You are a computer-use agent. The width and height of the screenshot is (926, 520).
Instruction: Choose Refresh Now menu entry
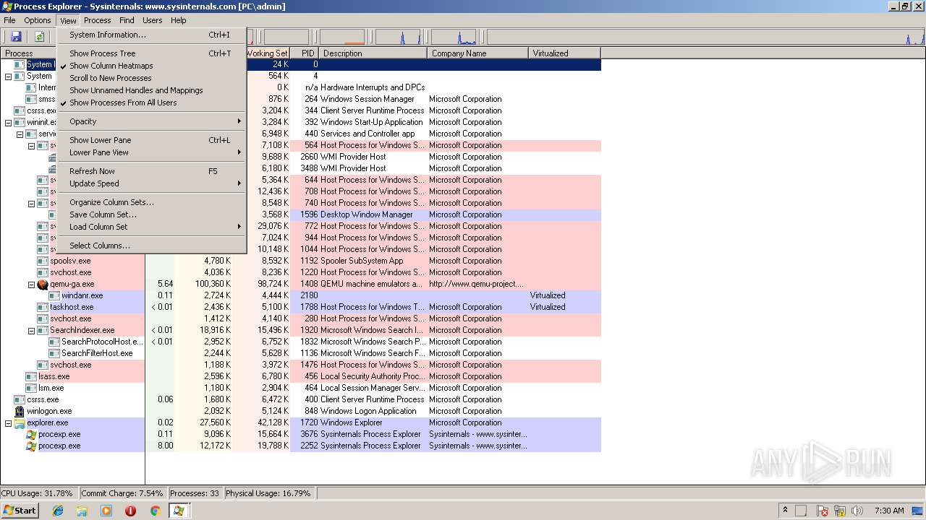tap(151, 171)
